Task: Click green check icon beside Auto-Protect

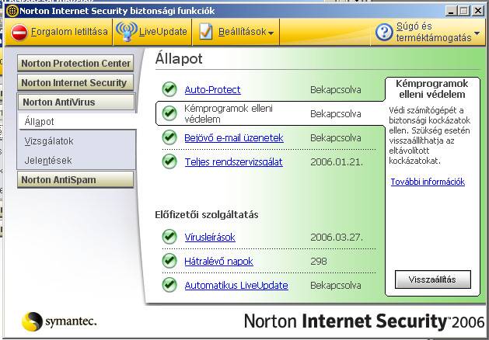Action: (x=169, y=90)
